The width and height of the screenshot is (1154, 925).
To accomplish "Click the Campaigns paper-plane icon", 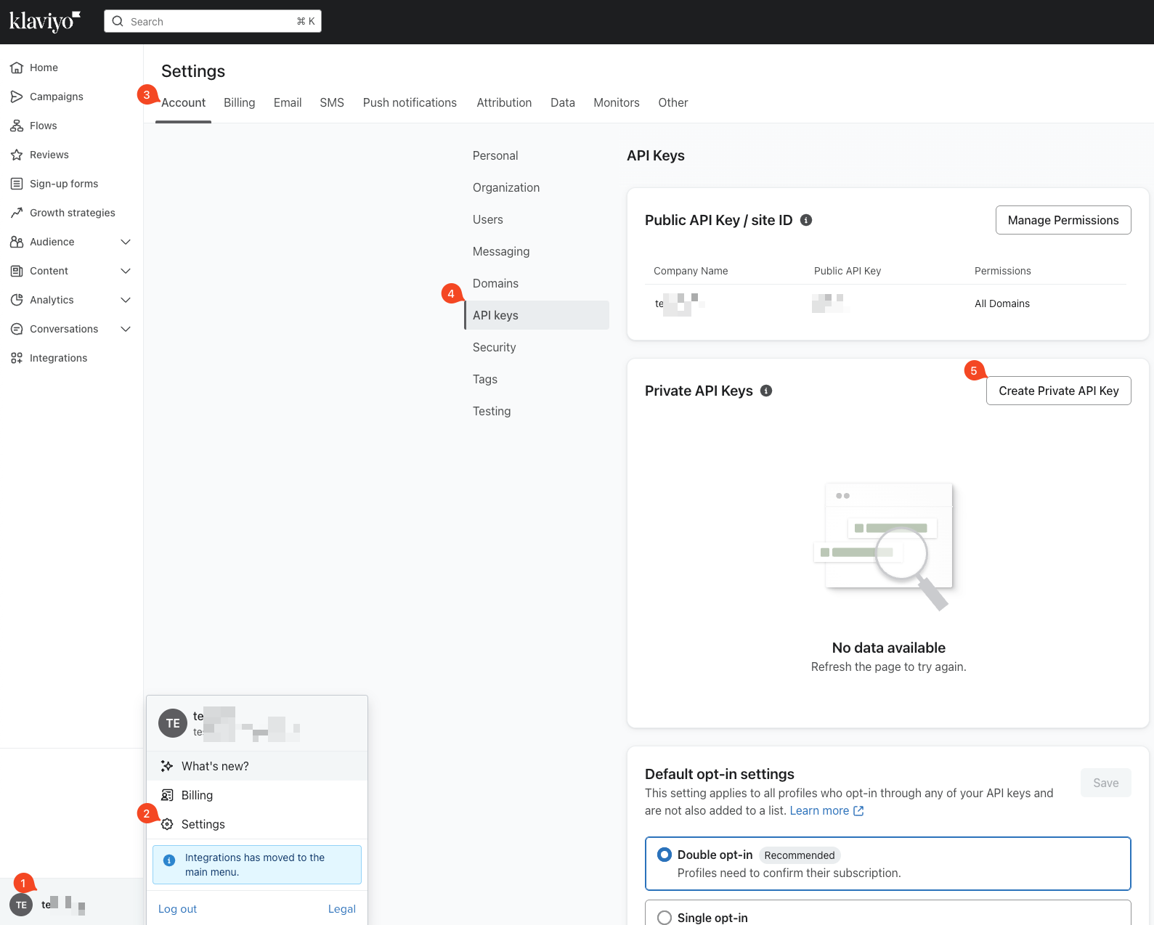I will (x=17, y=97).
